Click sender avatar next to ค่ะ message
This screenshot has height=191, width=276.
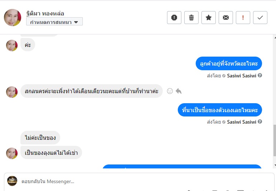coord(12,46)
